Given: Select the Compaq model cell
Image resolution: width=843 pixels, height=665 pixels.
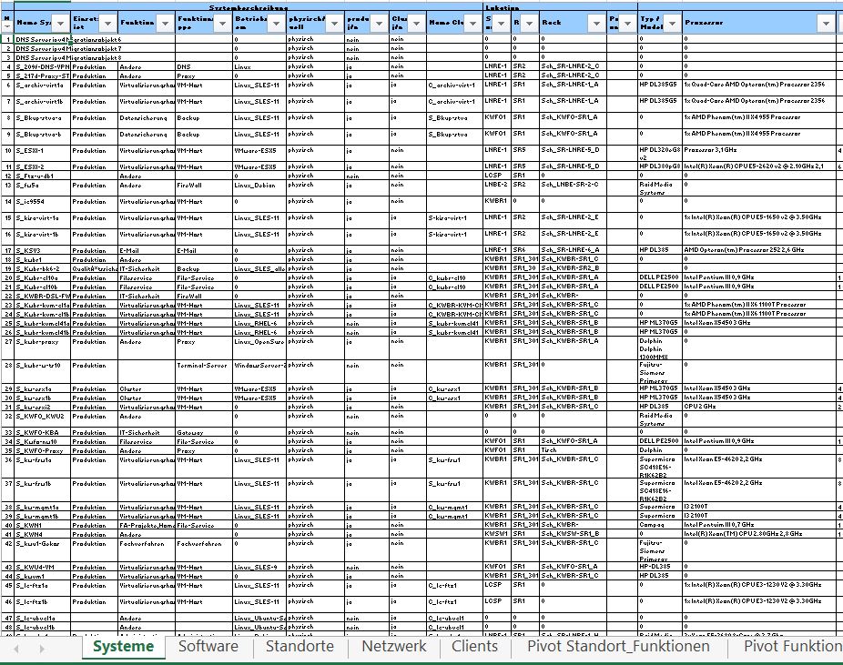Looking at the screenshot, I should click(660, 525).
